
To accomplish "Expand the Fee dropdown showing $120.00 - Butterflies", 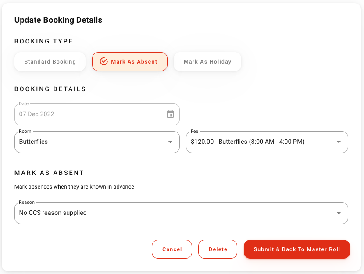I will tap(259, 142).
